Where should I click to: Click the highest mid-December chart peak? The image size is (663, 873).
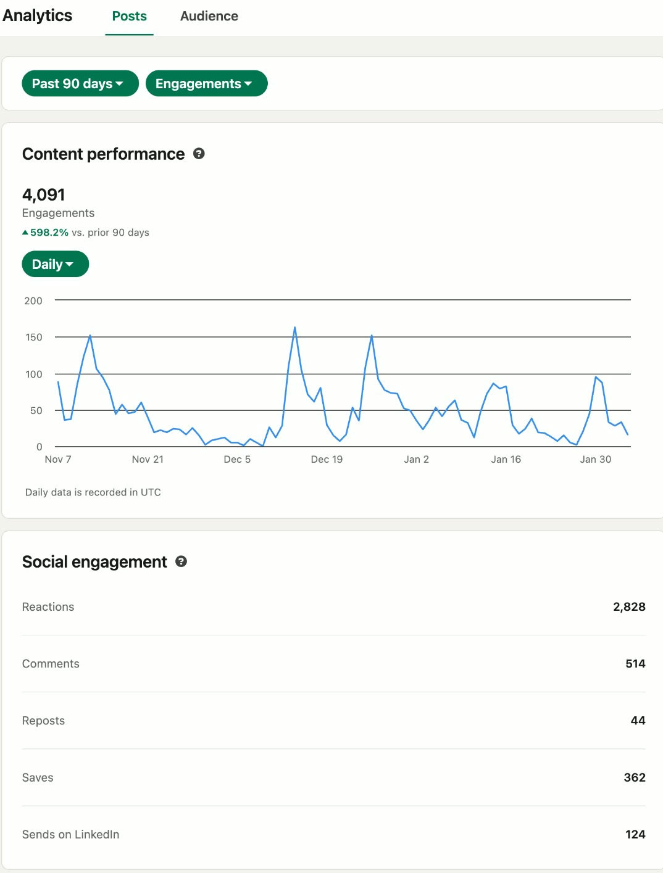pos(294,328)
